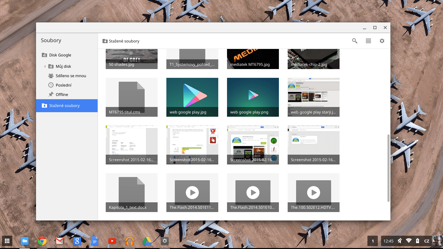This screenshot has width=443, height=249.
Task: Open the Files settings gear menu
Action: [382, 41]
